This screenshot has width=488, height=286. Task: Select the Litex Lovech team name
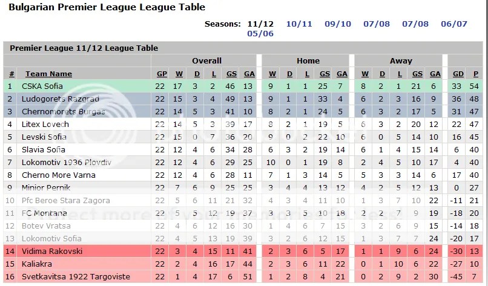(x=45, y=125)
